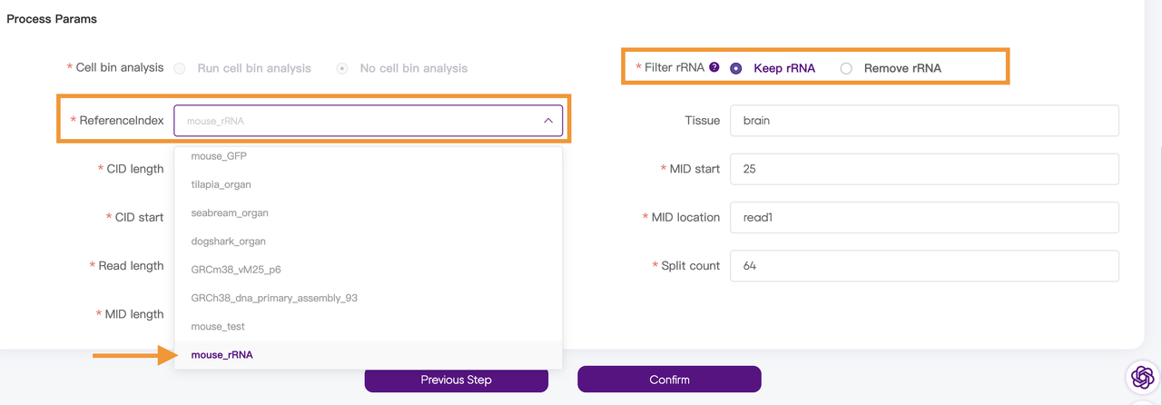Pick mouse_GFP from the reference list
Screen dimensions: 1162x405
(x=219, y=156)
